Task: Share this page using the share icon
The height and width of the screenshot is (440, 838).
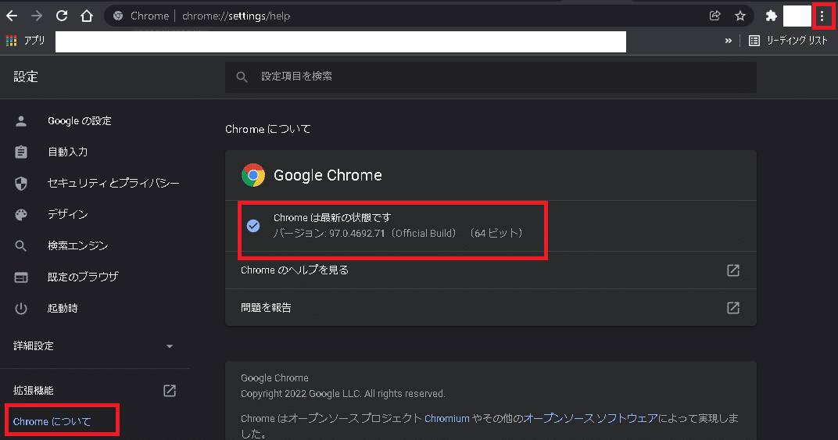Action: point(714,16)
